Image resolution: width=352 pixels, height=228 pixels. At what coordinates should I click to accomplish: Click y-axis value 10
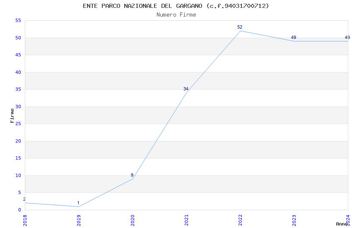[18, 175]
